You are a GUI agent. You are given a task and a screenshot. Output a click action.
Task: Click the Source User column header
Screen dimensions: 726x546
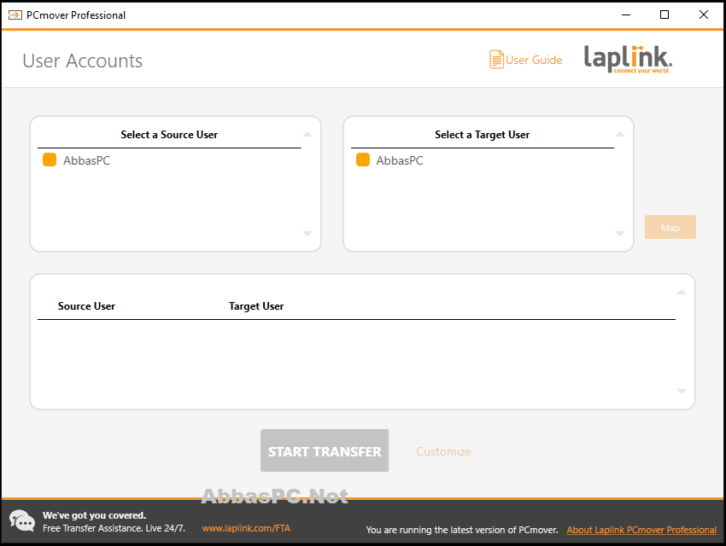[86, 306]
